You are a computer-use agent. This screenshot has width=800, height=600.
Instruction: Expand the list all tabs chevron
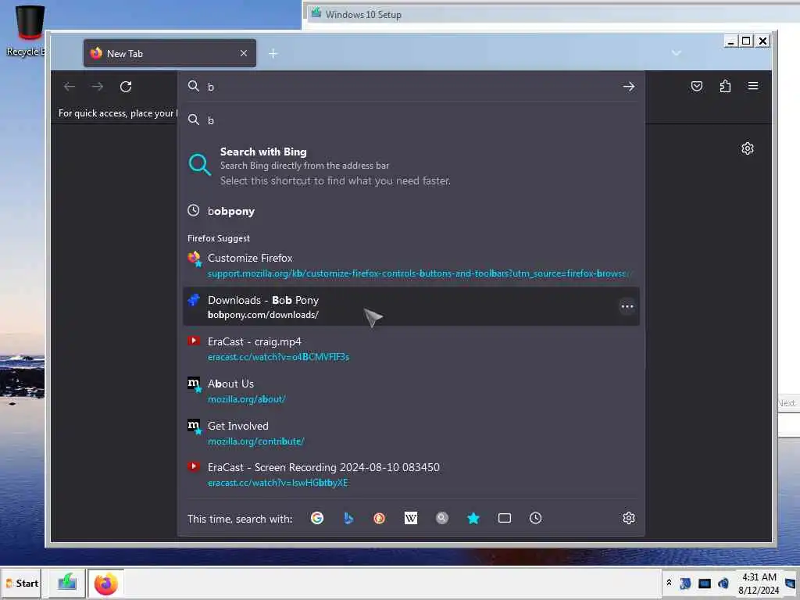[x=677, y=53]
